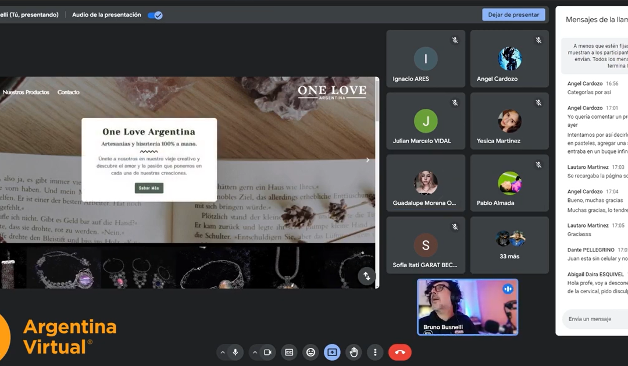Open the 33 más participants tile
Screen dimensions: 628x366
pyautogui.click(x=509, y=245)
